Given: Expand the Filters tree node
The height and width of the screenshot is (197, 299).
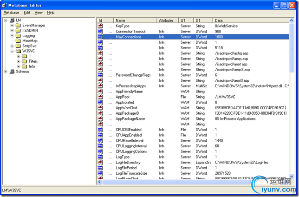Looking at the screenshot, I should click(x=18, y=61).
